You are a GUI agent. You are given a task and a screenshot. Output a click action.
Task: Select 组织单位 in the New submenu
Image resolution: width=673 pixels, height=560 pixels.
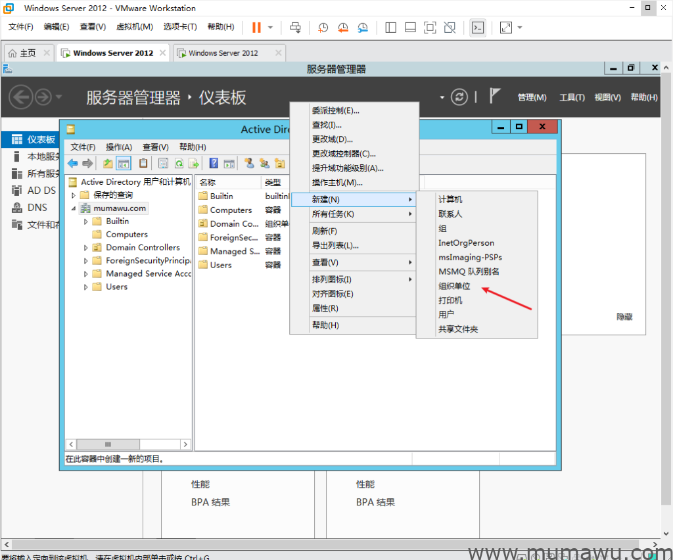point(476,286)
